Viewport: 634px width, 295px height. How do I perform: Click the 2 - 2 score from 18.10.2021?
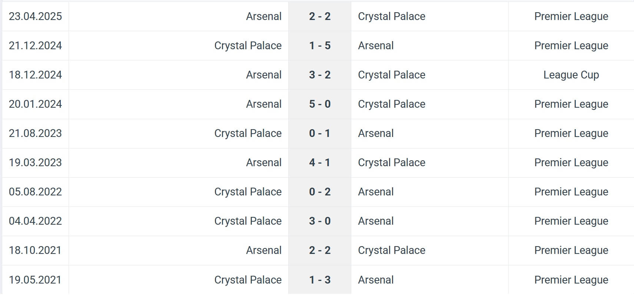coord(319,250)
